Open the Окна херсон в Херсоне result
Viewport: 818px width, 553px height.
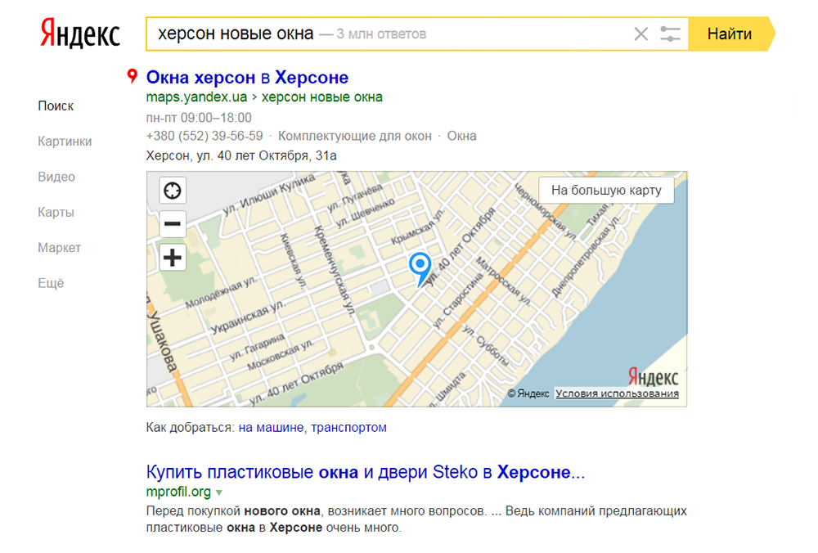click(247, 78)
